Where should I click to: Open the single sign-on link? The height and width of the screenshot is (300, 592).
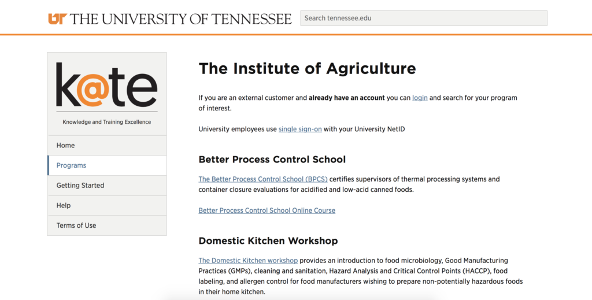pos(300,129)
